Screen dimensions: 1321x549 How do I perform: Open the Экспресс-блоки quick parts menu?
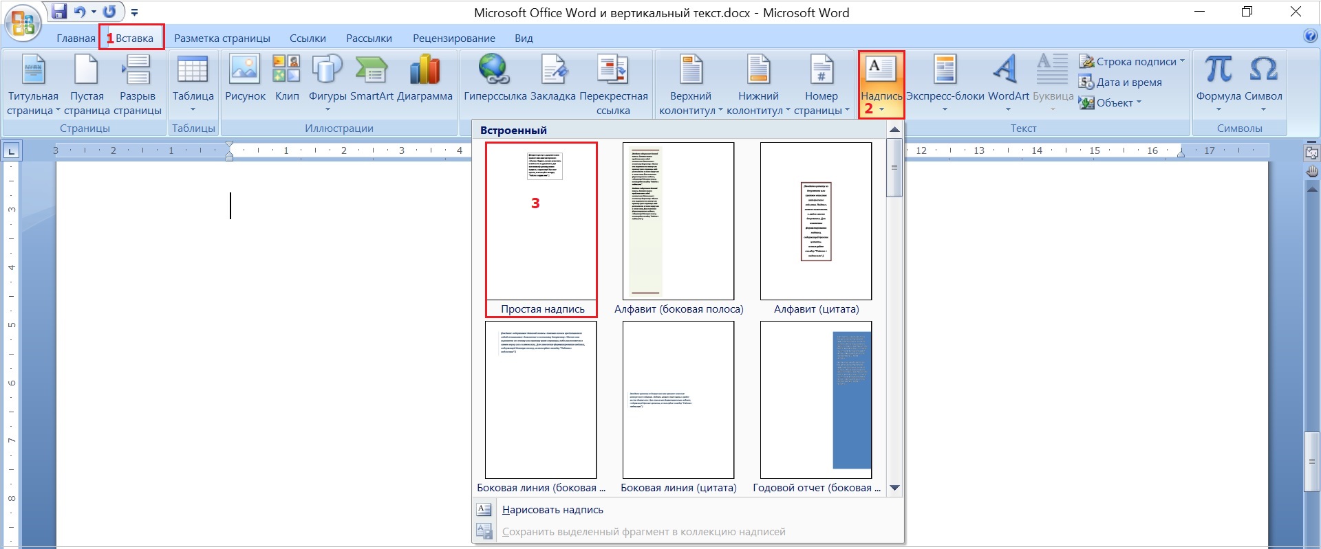tap(945, 84)
